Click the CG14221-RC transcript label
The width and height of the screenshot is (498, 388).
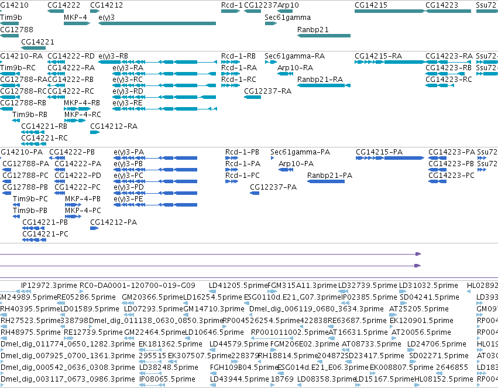44,138
